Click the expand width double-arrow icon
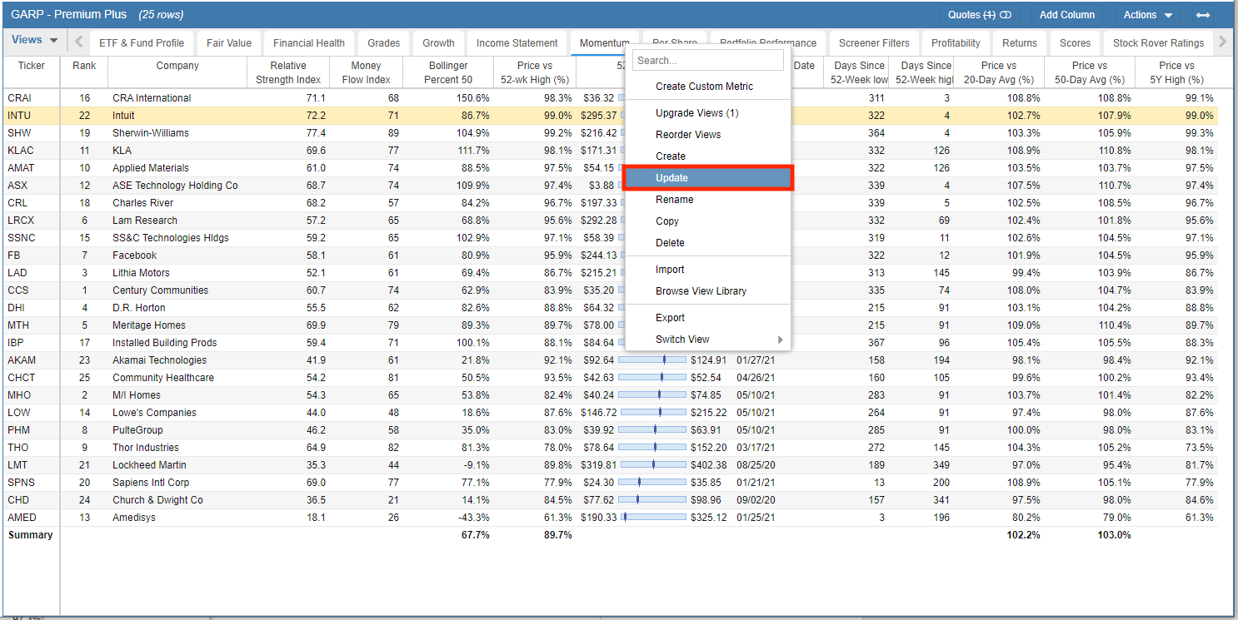Screen dimensions: 1238x620 click(1202, 15)
